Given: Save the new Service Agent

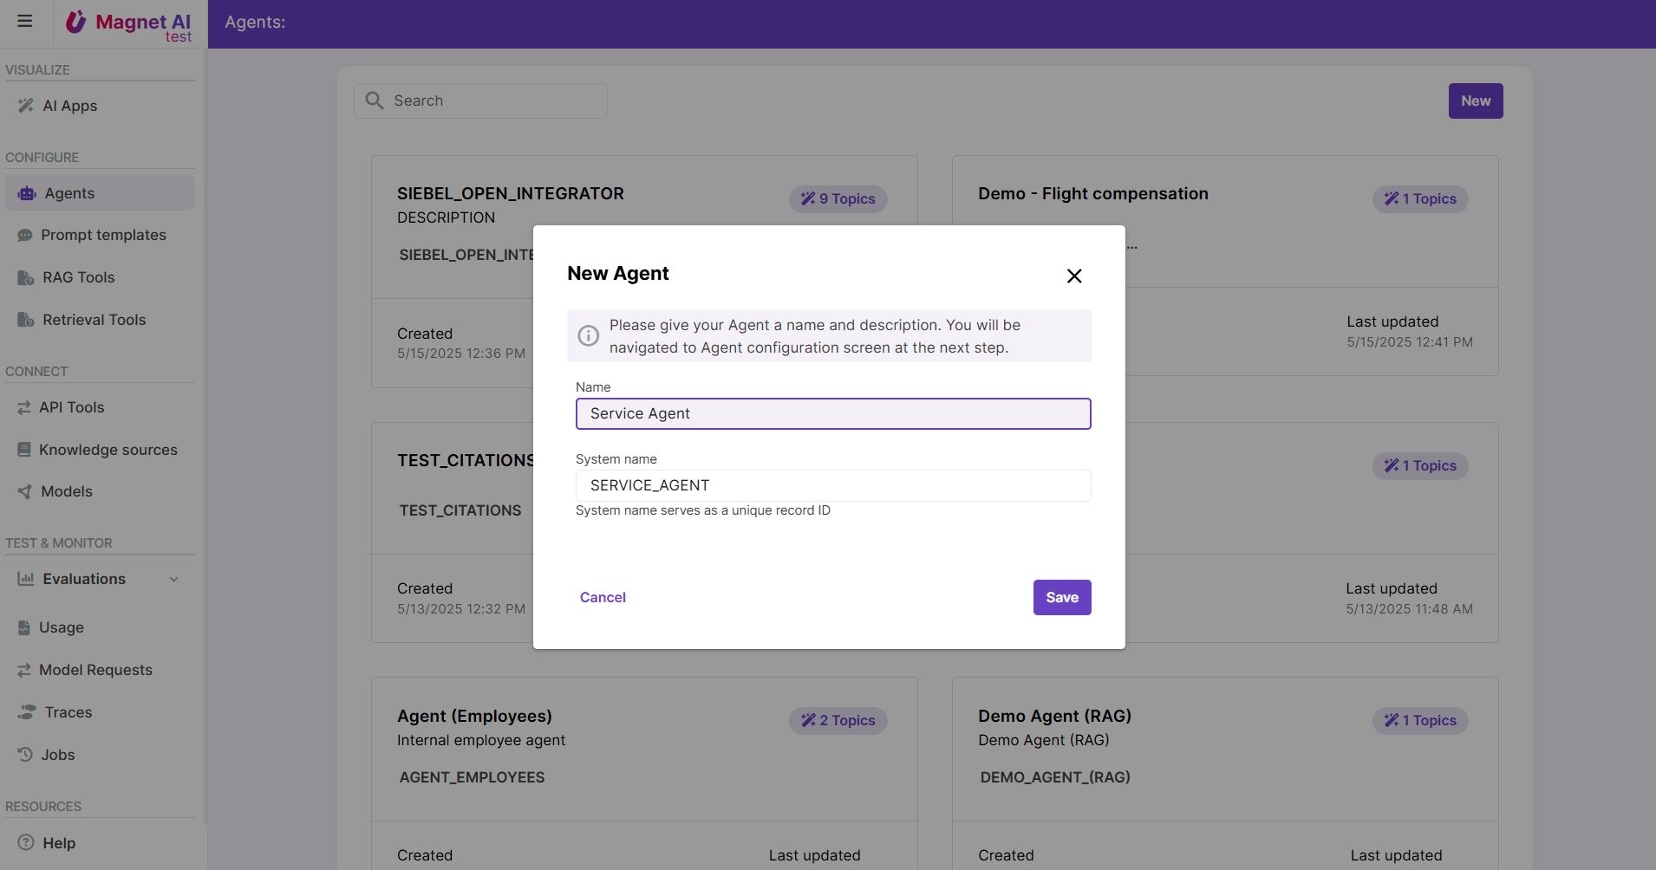Looking at the screenshot, I should pyautogui.click(x=1061, y=597).
